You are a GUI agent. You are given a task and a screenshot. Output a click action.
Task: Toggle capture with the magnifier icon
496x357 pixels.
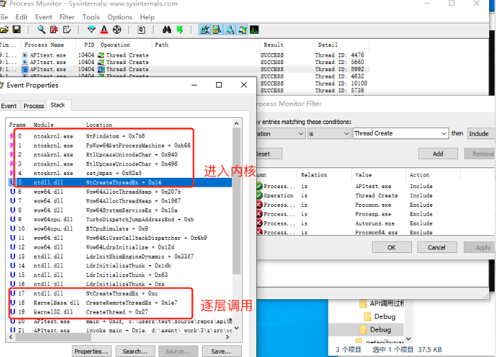coord(41,30)
